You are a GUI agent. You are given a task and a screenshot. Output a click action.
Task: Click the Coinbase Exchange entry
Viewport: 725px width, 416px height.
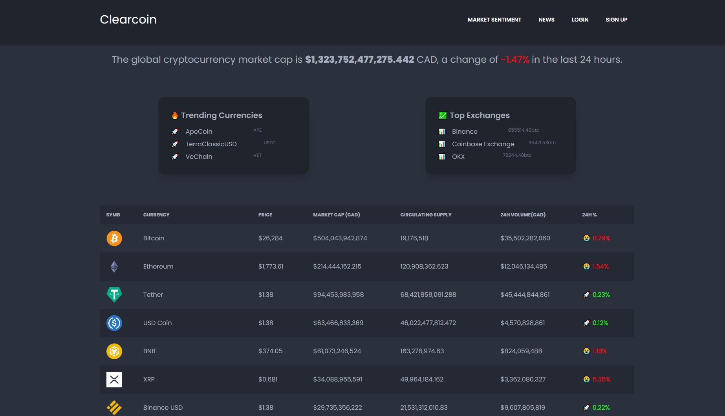click(x=483, y=144)
